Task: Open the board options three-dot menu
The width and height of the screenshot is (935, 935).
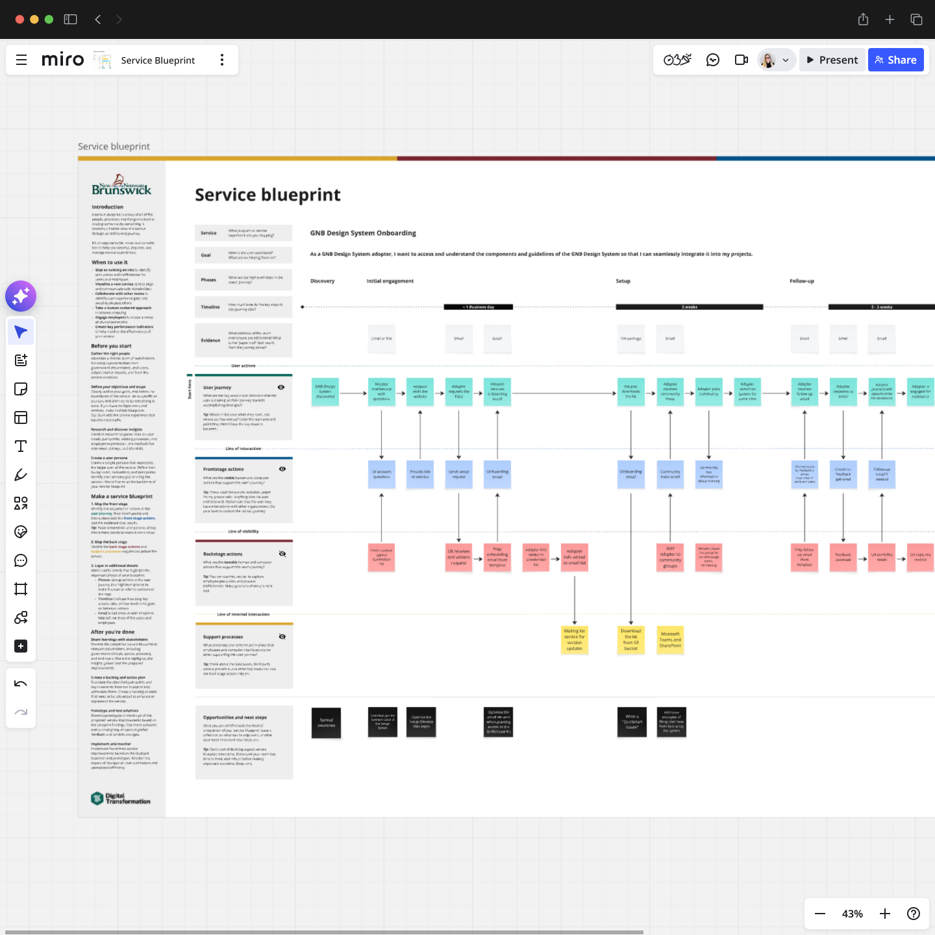Action: [x=222, y=59]
